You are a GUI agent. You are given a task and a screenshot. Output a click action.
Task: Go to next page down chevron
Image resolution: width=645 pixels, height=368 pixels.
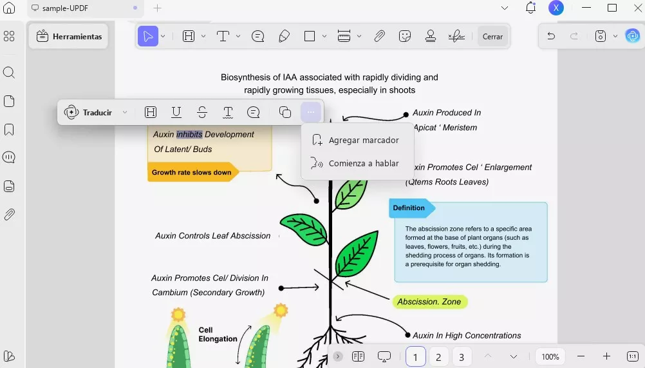(514, 356)
